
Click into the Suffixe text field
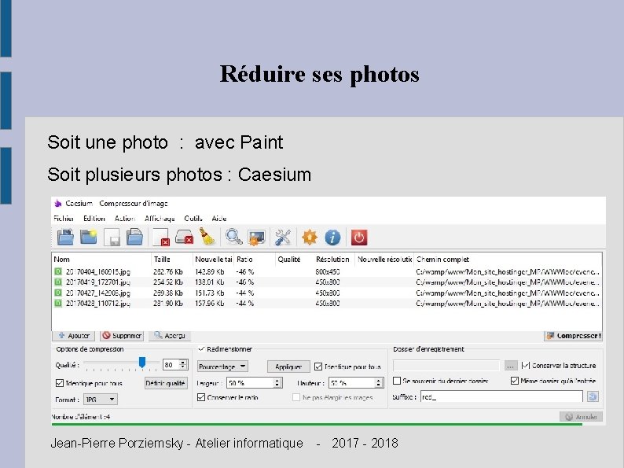[x=501, y=396]
